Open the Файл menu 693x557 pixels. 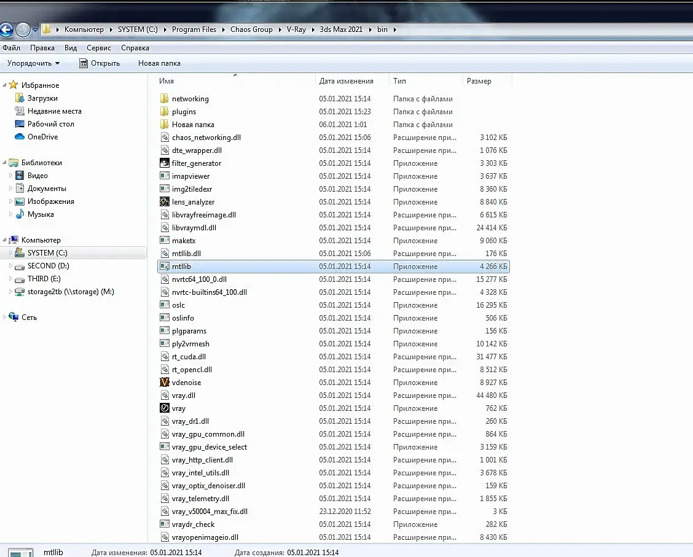[x=11, y=48]
